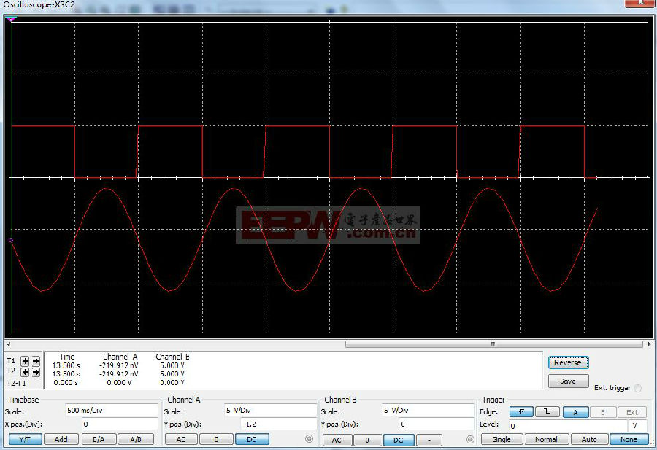Move cursor T1 right with arrow

36,361
